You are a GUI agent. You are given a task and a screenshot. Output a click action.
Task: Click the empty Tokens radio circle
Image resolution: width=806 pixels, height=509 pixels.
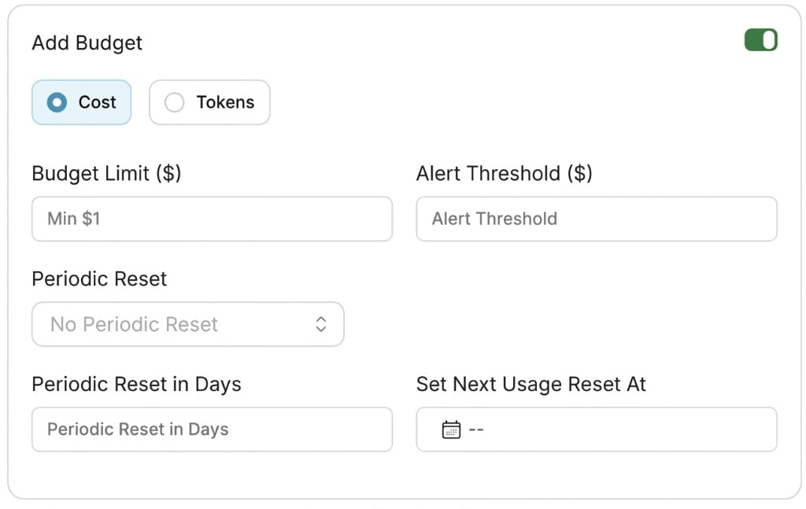point(174,102)
